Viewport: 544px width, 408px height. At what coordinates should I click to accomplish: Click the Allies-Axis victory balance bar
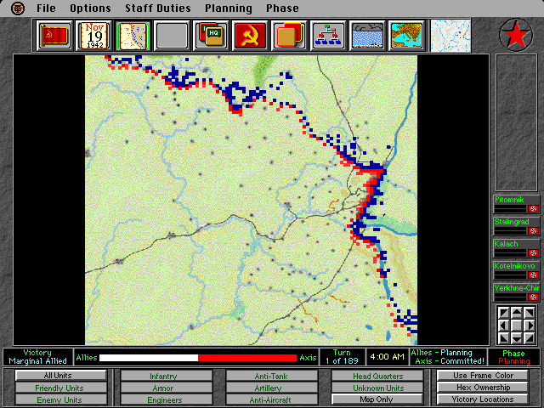[x=198, y=358]
